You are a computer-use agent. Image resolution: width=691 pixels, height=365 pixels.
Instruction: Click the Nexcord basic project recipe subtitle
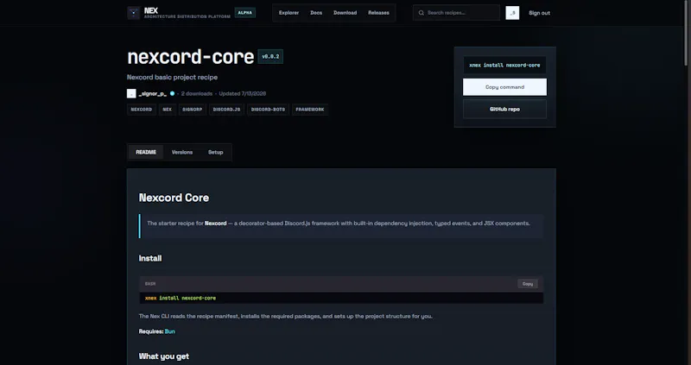pyautogui.click(x=172, y=78)
